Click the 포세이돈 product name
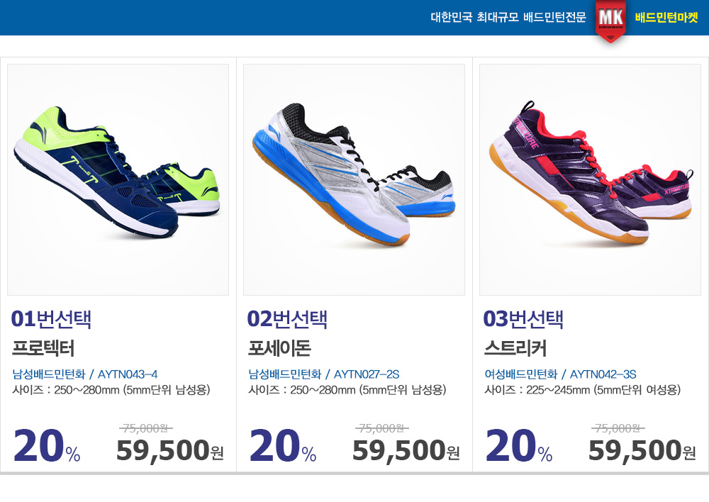Screen dimensions: 709x502 [x=279, y=348]
